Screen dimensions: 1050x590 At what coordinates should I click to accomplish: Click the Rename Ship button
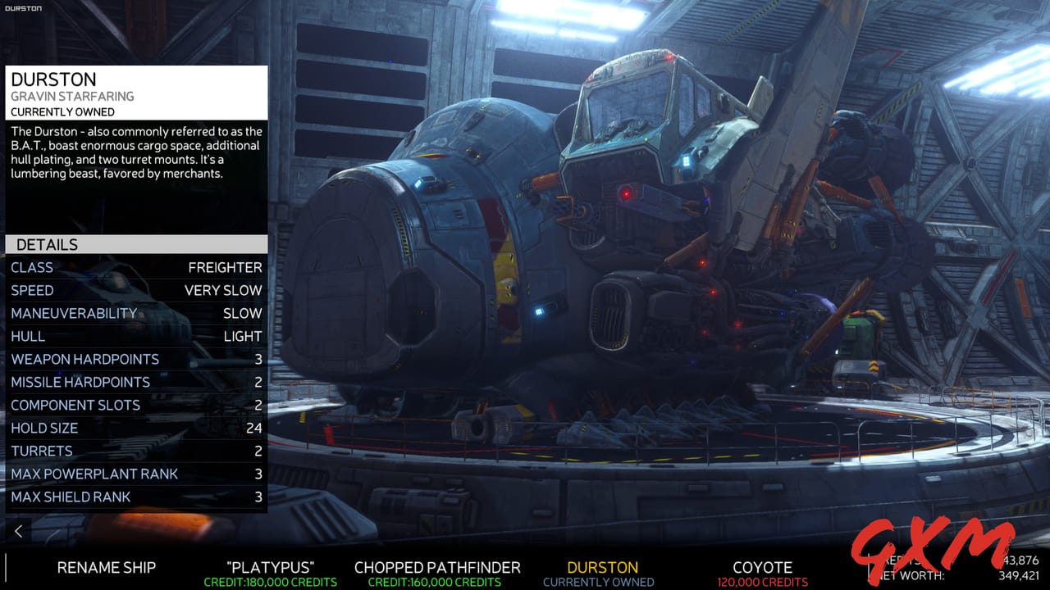107,567
